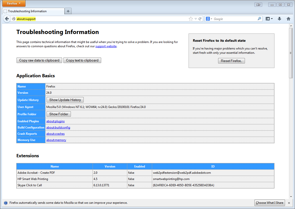Go back with the back arrow
The width and height of the screenshot is (295, 209).
click(7, 19)
